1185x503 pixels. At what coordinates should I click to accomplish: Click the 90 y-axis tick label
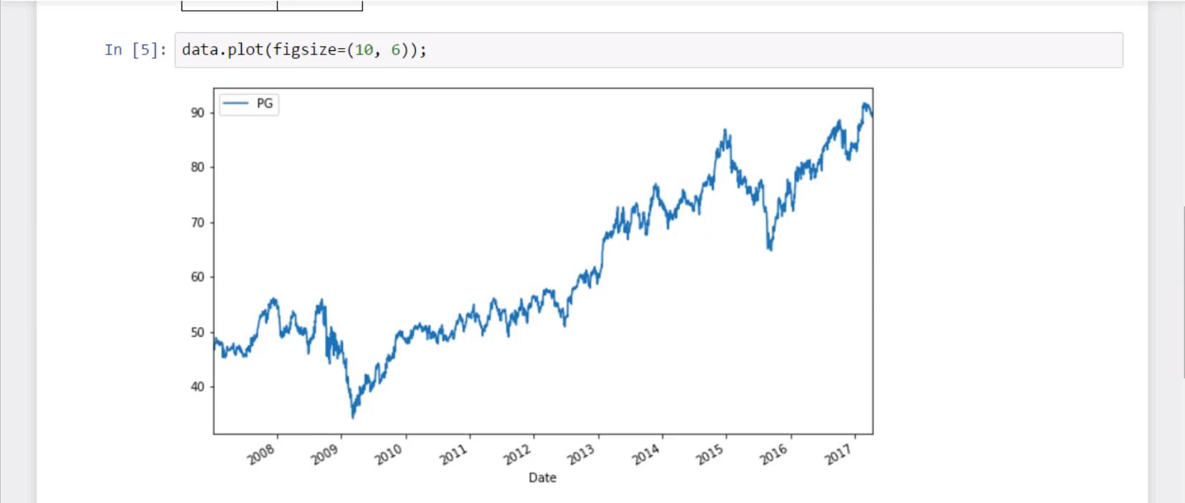pos(197,113)
